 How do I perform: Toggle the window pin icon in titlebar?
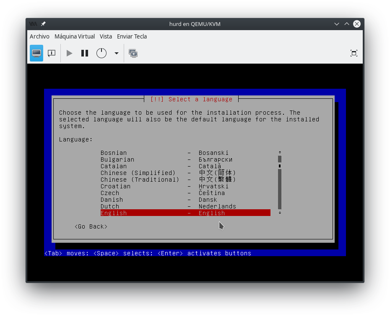(43, 24)
